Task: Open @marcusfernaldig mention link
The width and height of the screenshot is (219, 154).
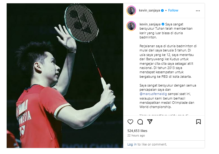Action: (153, 94)
